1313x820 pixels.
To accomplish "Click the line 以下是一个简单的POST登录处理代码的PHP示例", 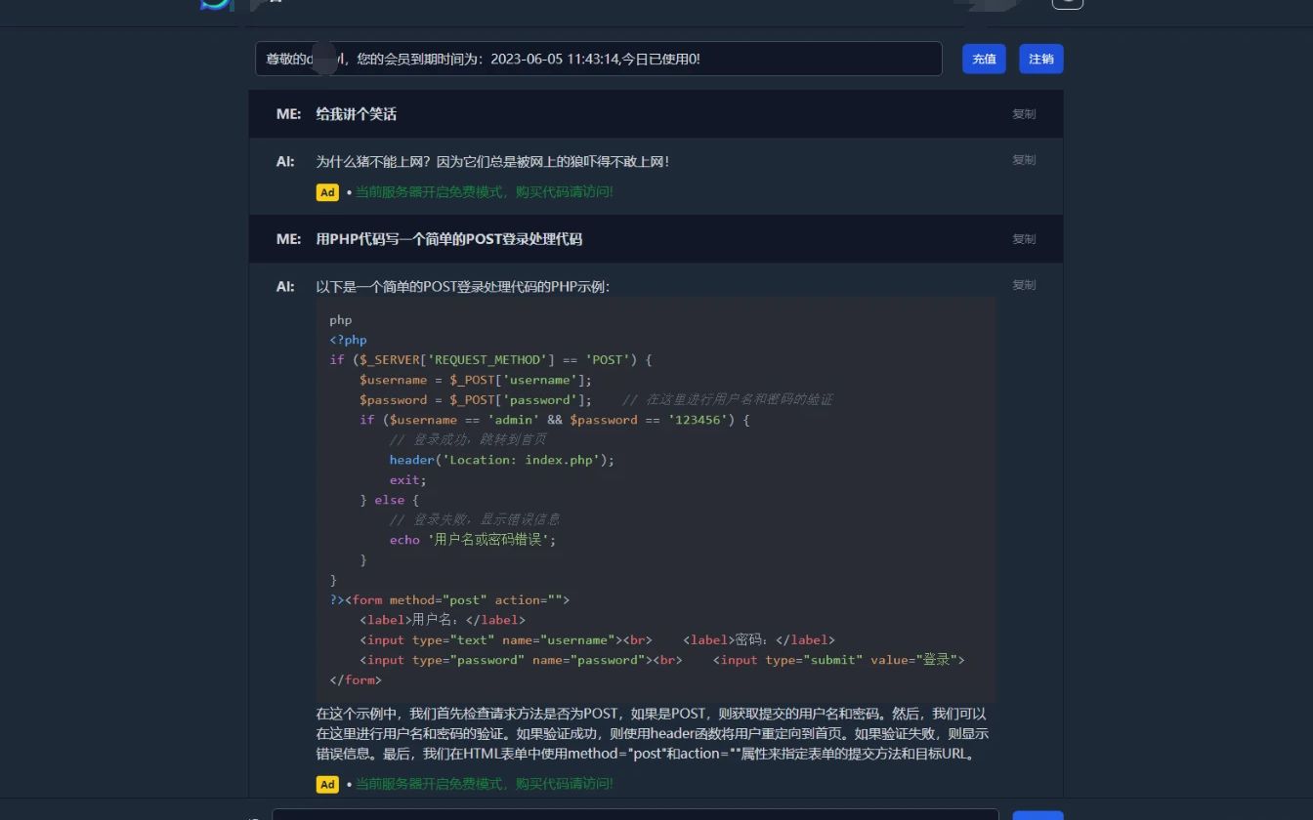I will pyautogui.click(x=463, y=286).
